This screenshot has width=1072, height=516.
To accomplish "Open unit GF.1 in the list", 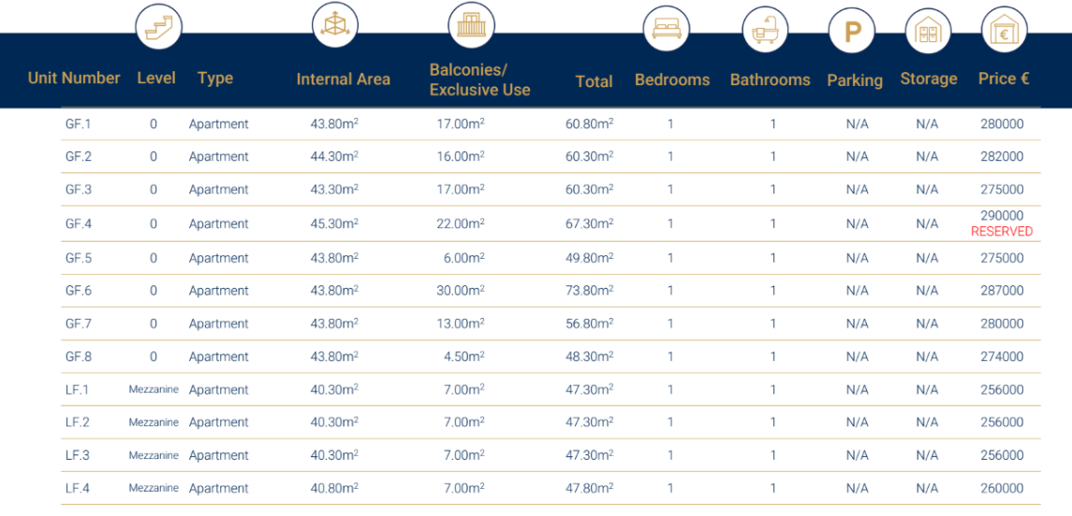I will [x=79, y=123].
